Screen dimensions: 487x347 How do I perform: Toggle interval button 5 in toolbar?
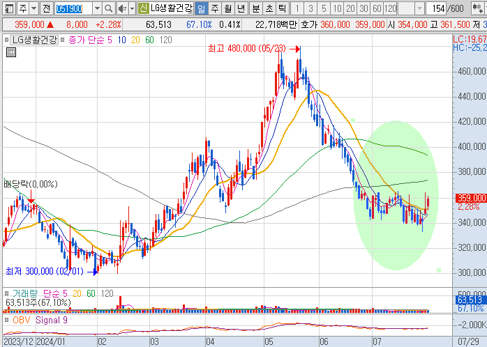coord(324,8)
